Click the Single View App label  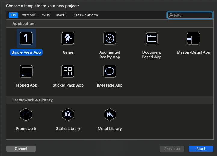[x=26, y=52]
